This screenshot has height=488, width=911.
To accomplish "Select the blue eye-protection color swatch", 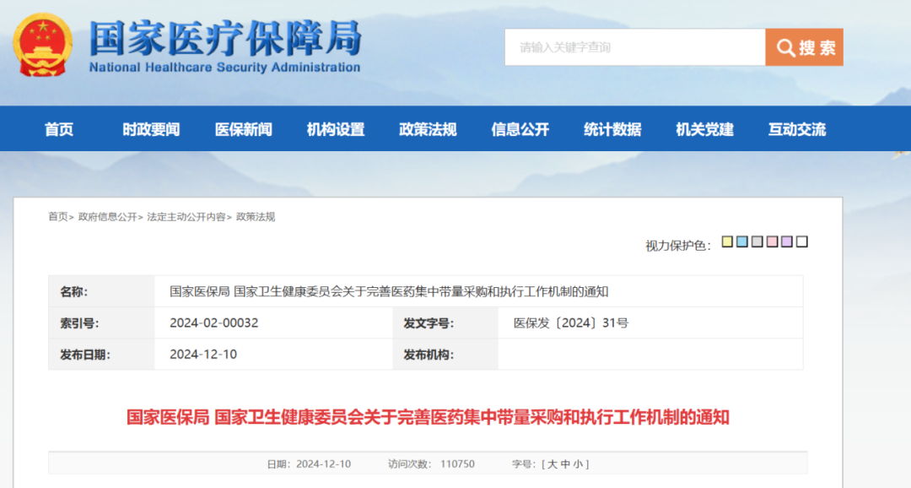I will coord(742,241).
